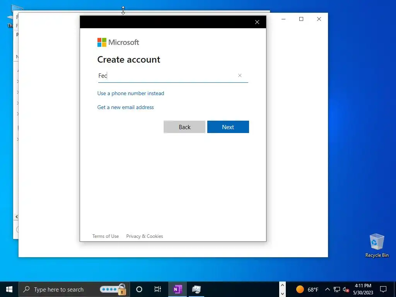The image size is (396, 297).
Task: Clear the email input with X icon
Action: coord(240,75)
